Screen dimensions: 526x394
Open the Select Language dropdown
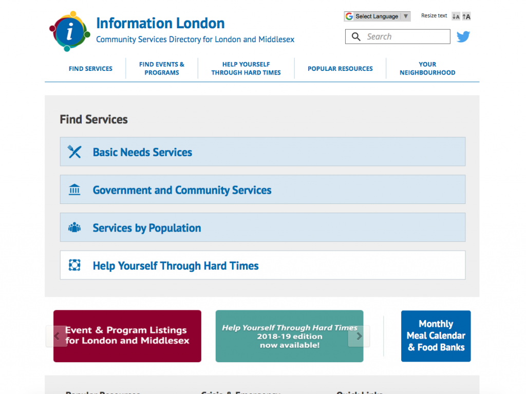(x=377, y=16)
